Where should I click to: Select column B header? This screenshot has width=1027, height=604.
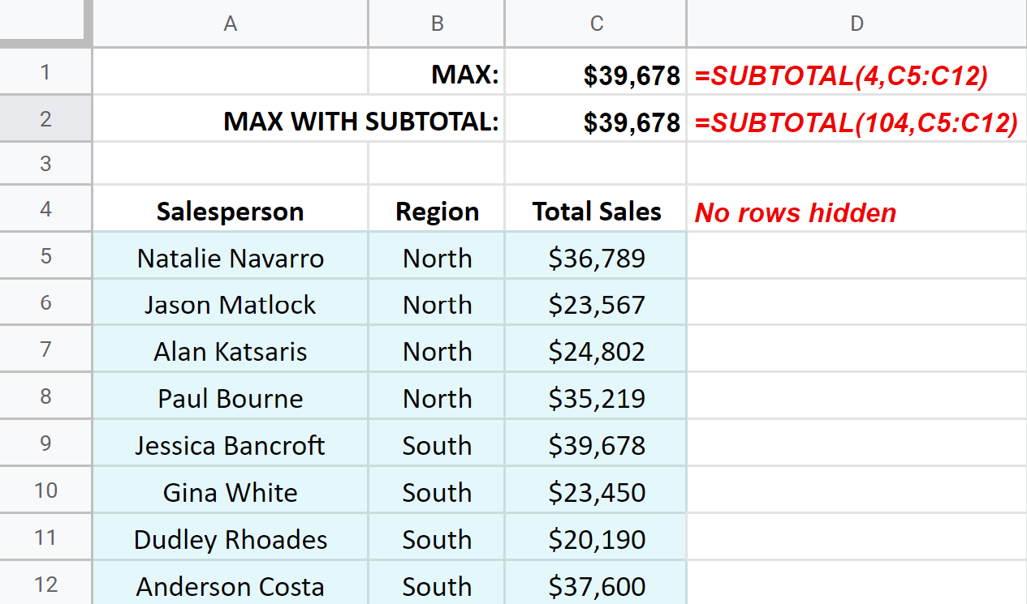click(437, 24)
